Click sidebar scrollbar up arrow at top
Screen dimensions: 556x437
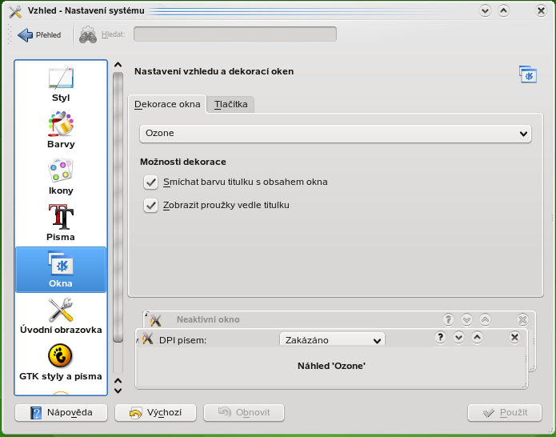pos(118,65)
